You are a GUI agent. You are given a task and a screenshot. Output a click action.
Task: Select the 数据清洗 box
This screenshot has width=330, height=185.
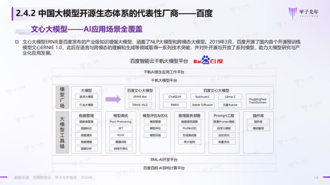86,135
